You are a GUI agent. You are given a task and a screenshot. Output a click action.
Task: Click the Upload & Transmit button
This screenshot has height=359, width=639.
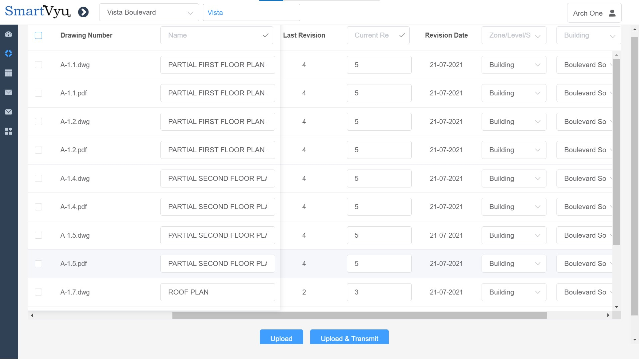(349, 338)
